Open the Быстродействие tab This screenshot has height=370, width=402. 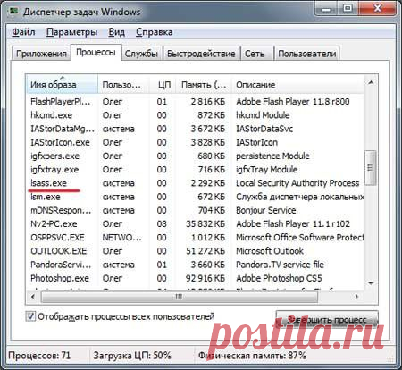click(201, 54)
